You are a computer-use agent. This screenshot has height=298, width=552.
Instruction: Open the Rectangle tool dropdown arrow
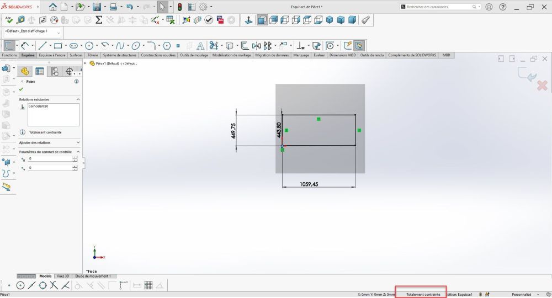pyautogui.click(x=66, y=45)
